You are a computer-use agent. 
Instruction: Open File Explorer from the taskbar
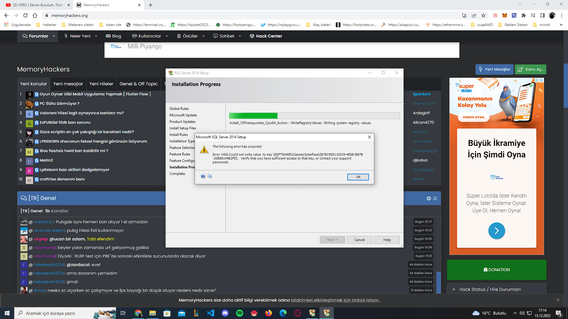point(153,313)
